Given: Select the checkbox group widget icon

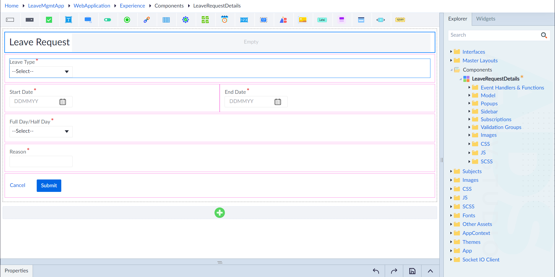Looking at the screenshot, I should point(205,20).
